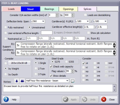Decrease maximum section width 500 spinner

(x=72, y=16)
